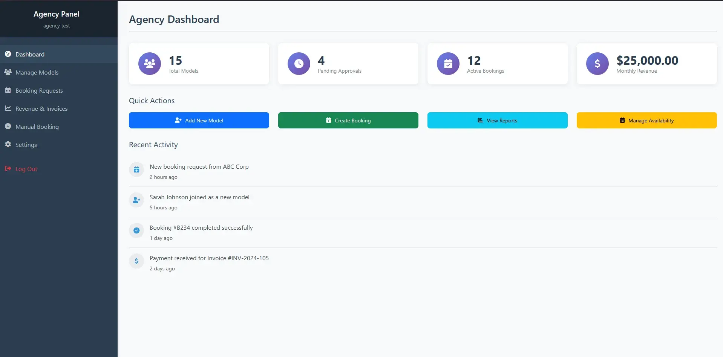Viewport: 723px width, 357px height.
Task: Click the Pending Approvals clock icon
Action: 299,64
